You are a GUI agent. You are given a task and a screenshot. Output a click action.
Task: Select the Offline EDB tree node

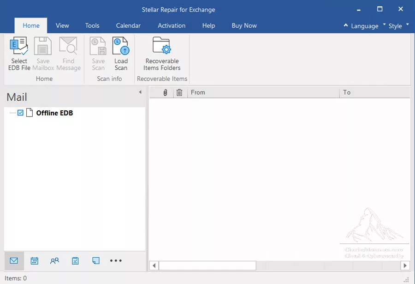click(54, 113)
